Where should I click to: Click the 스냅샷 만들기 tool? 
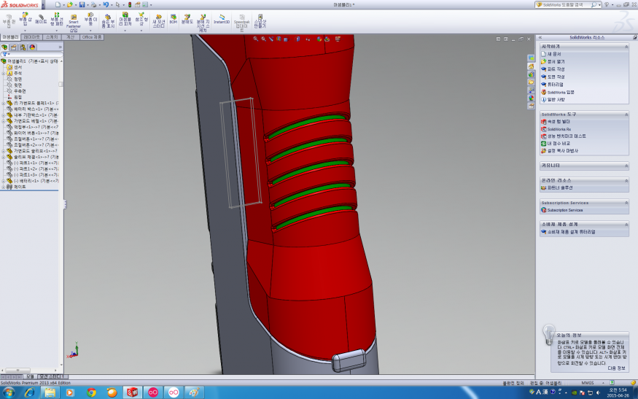(260, 20)
